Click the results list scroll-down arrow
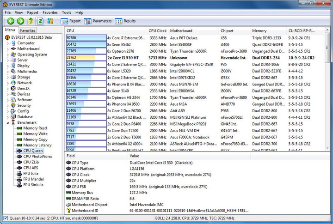The height and width of the screenshot is (224, 333). pyautogui.click(x=327, y=148)
